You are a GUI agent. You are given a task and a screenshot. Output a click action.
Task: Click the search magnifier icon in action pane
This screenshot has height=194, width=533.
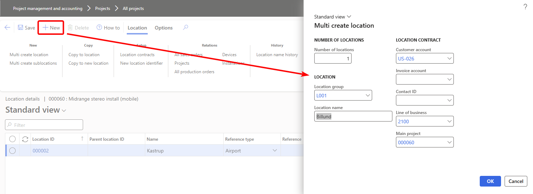[185, 27]
